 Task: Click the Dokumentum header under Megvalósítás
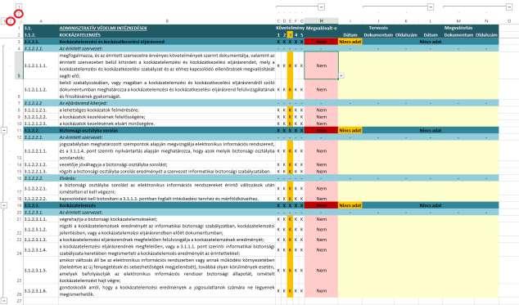(458, 34)
